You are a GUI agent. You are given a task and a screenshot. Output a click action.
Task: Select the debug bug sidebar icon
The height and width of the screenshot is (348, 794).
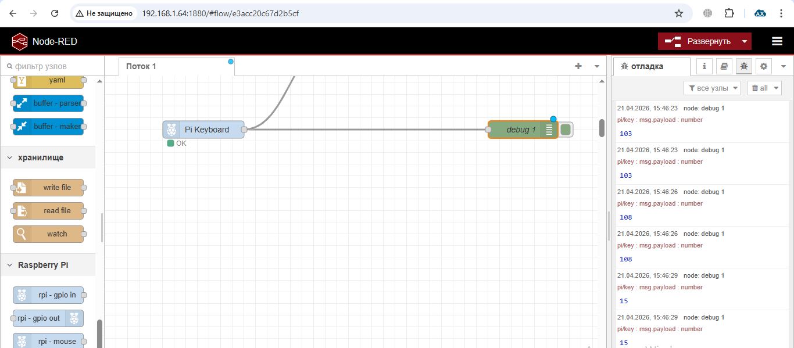744,66
